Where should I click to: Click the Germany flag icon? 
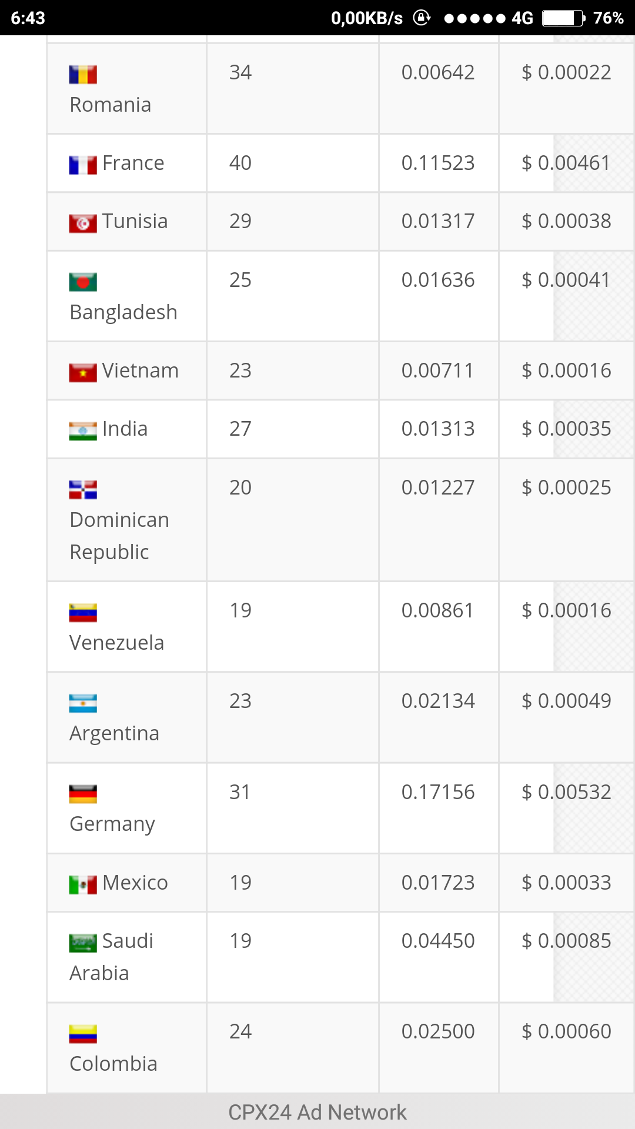tap(83, 794)
